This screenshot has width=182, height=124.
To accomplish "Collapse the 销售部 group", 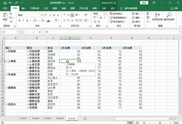I will tap(7, 88).
